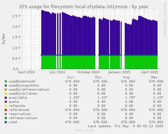This screenshot has width=168, height=134.
Task: Click the Max: column header
Action: tap(155, 77)
